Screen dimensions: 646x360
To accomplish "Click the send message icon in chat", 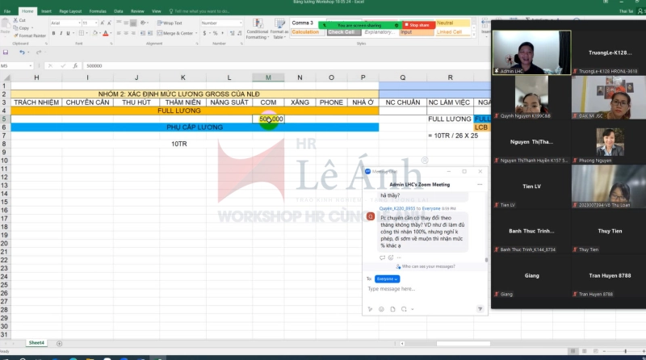I will tap(481, 308).
